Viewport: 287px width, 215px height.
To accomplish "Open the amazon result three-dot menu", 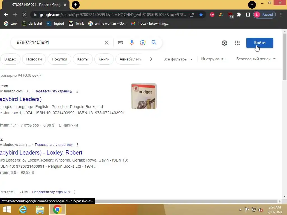I will [x=77, y=91].
